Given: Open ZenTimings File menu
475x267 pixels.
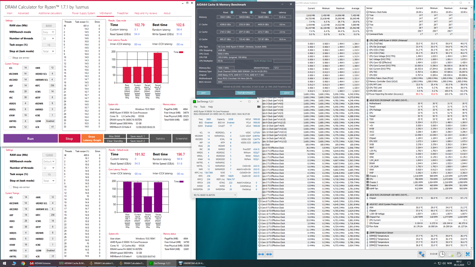Looking at the screenshot, I should [196, 107].
